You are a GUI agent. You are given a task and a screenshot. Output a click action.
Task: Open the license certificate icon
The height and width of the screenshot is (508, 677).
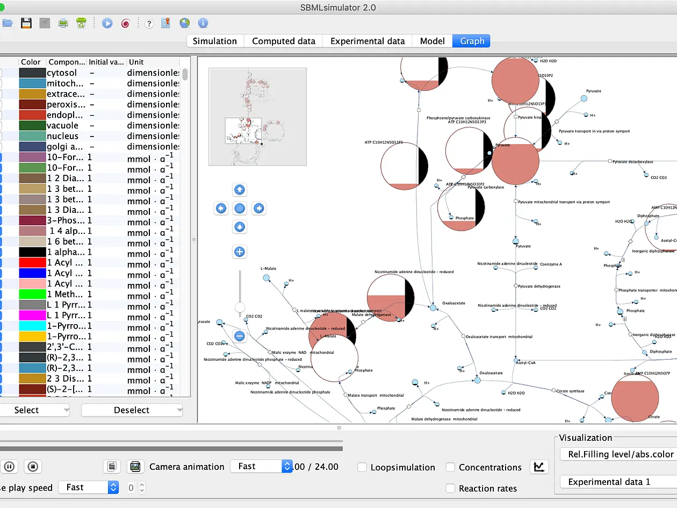(x=166, y=23)
